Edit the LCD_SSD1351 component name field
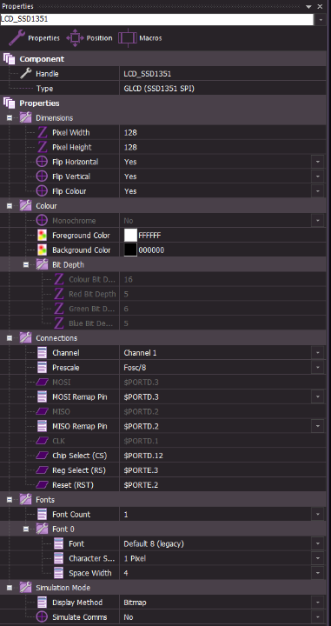331x626 pixels. 157,19
